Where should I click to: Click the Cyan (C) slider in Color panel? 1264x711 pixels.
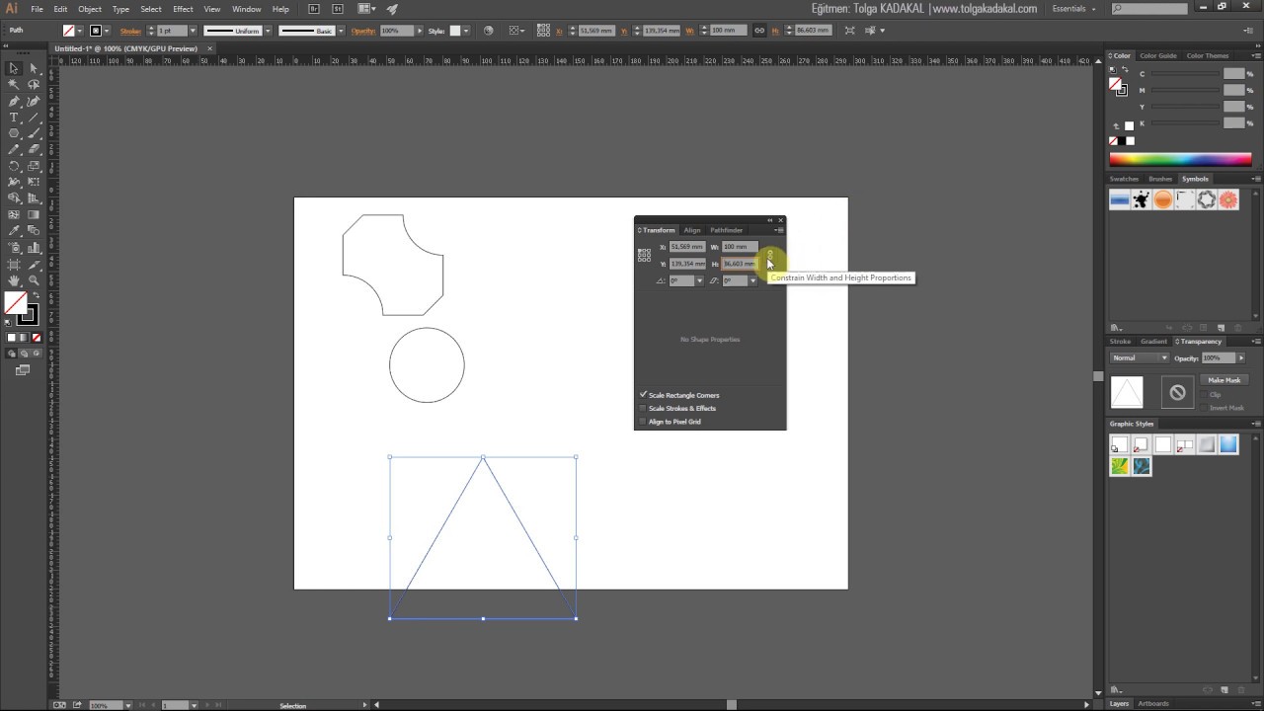pyautogui.click(x=1186, y=74)
